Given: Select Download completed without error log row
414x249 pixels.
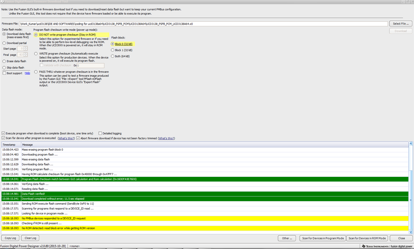Looking at the screenshot, I should [205, 199].
